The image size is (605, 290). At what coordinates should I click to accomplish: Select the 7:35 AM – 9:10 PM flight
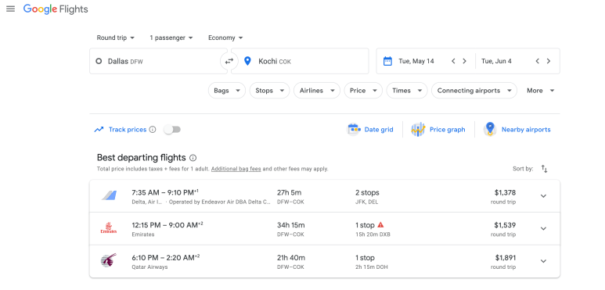(325, 196)
